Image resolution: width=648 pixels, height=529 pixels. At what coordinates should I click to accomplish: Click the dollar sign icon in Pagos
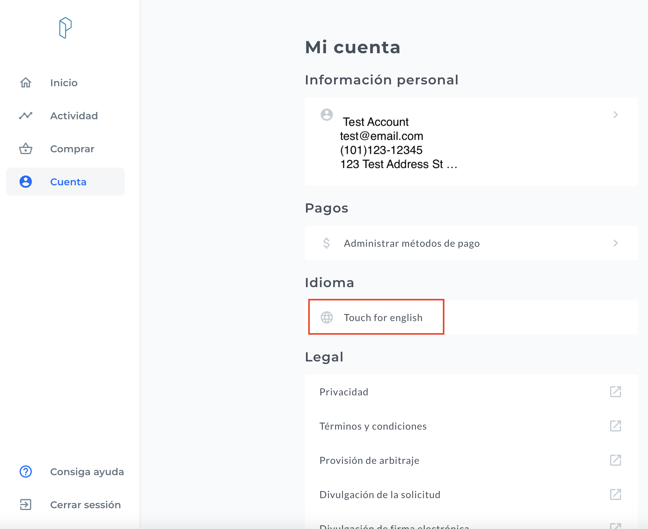pos(326,243)
